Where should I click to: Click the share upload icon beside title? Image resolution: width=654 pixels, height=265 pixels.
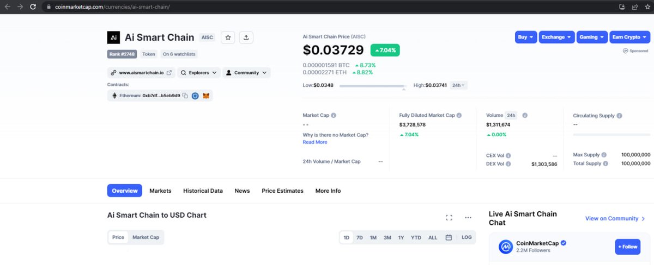coord(246,37)
